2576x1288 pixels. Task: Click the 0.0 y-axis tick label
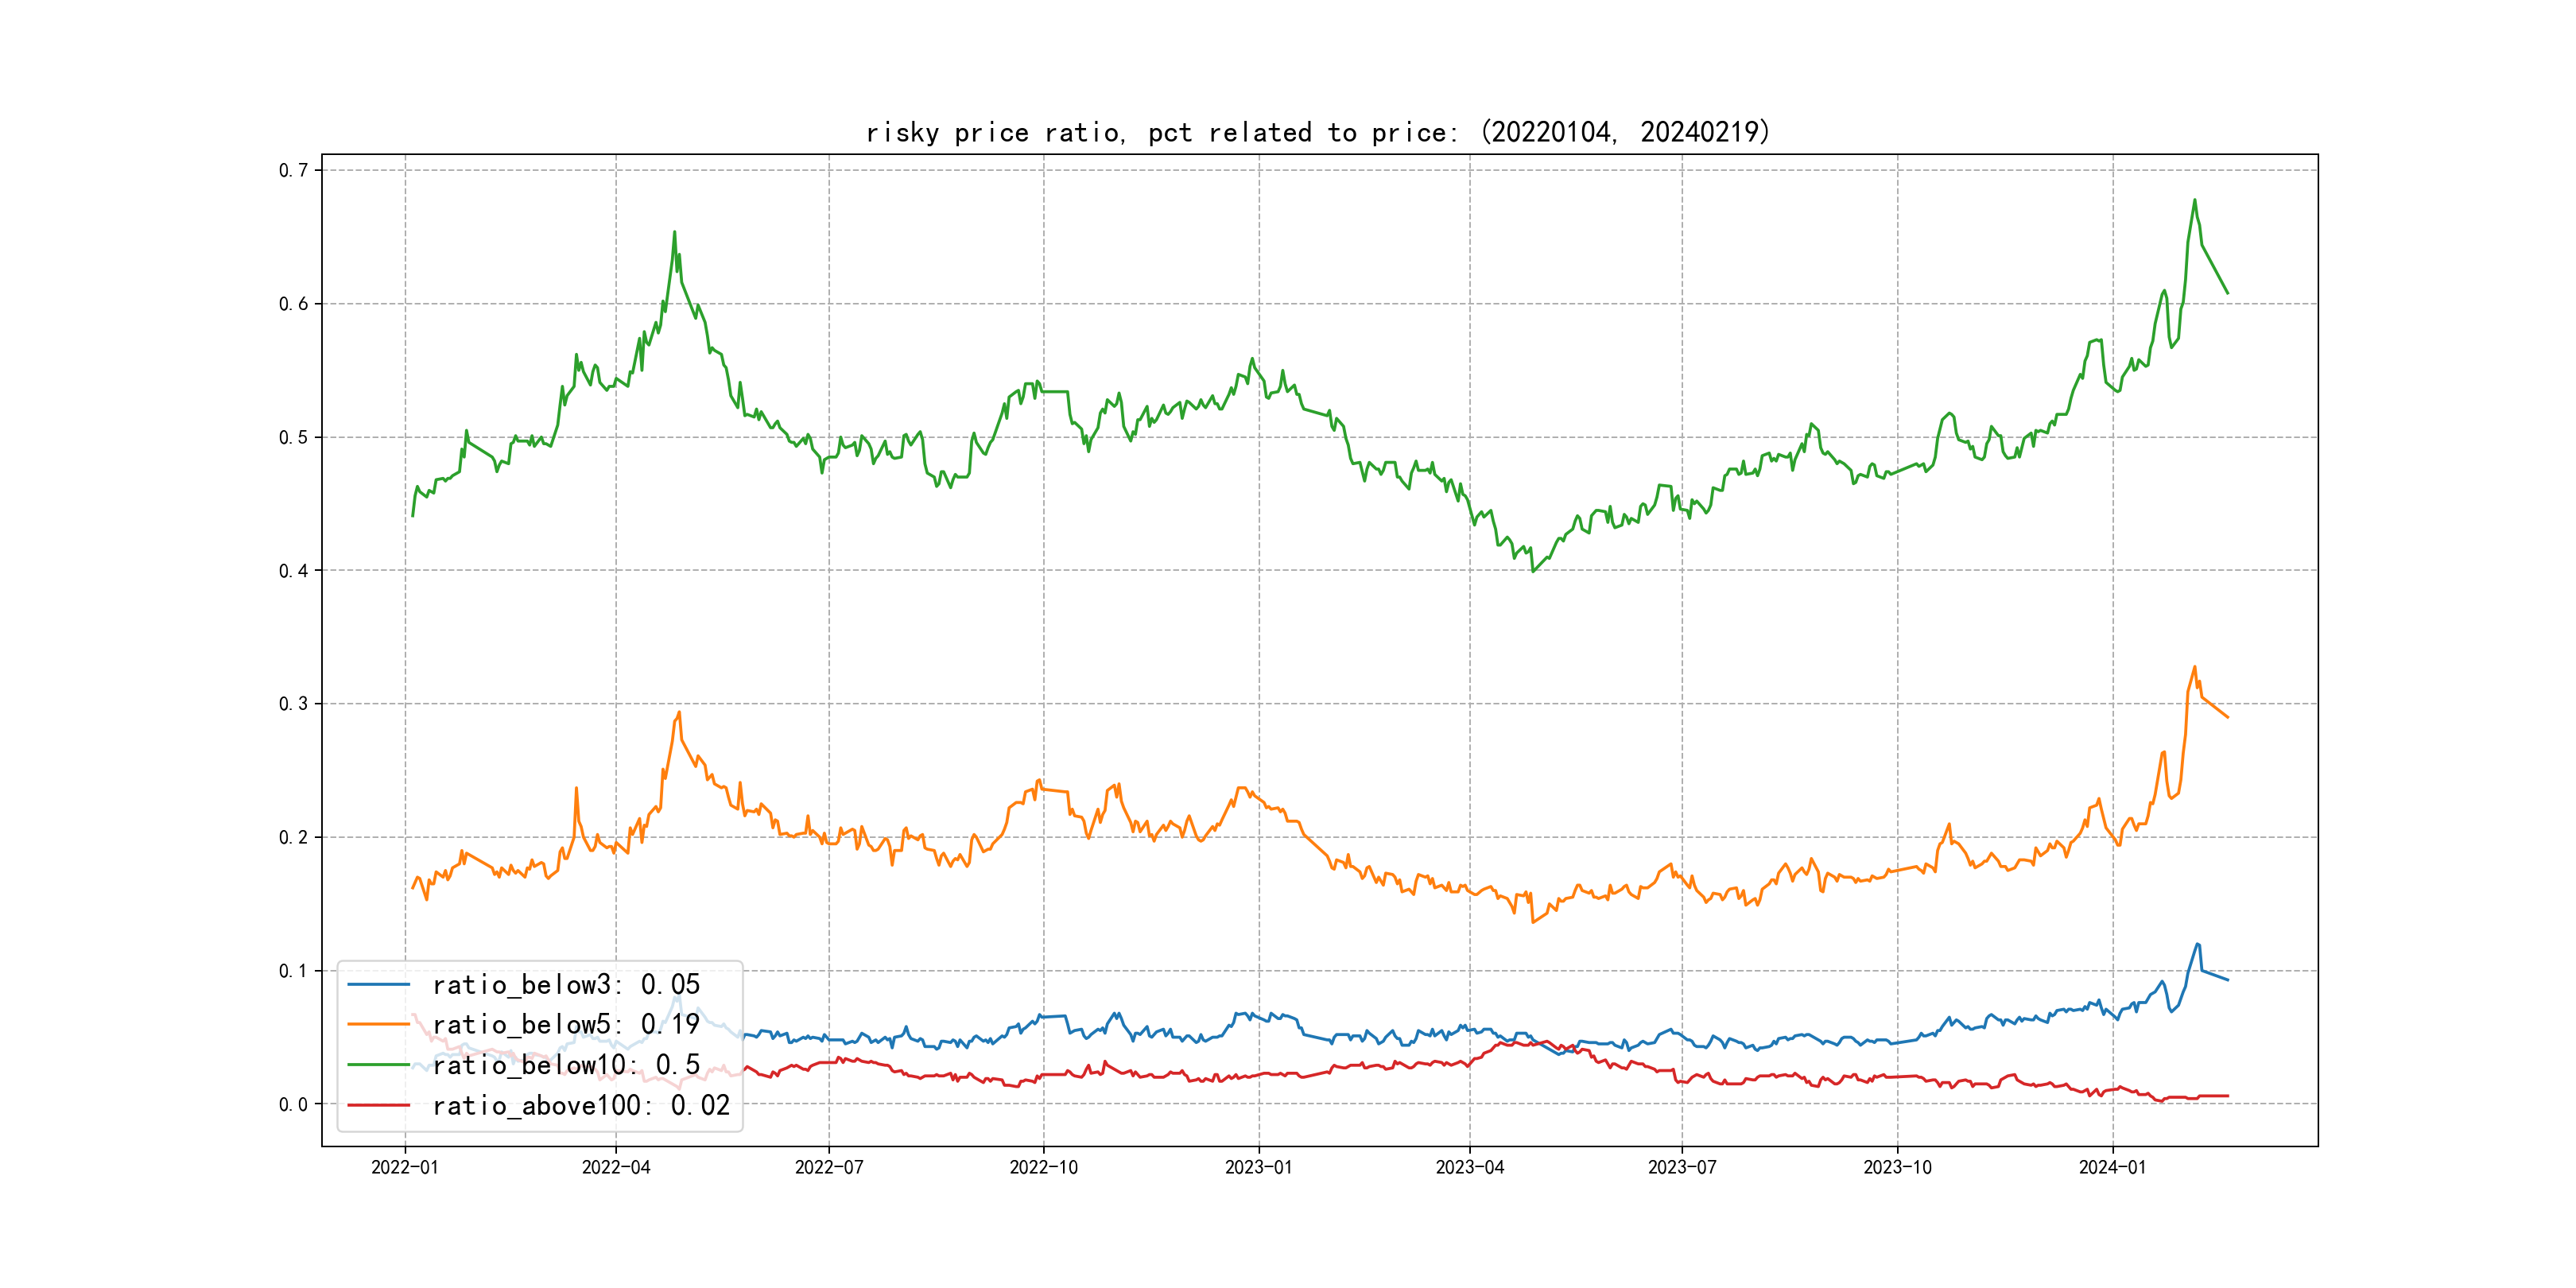pyautogui.click(x=293, y=1105)
